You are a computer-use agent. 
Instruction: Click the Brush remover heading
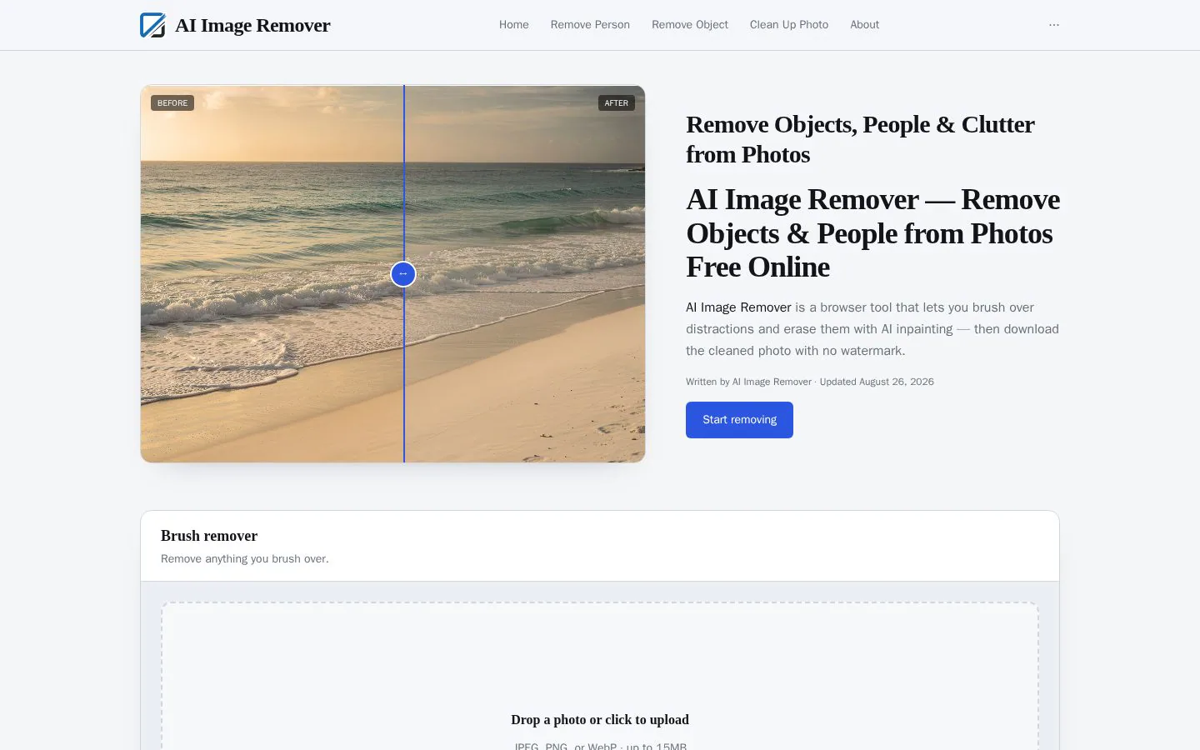pyautogui.click(x=209, y=536)
